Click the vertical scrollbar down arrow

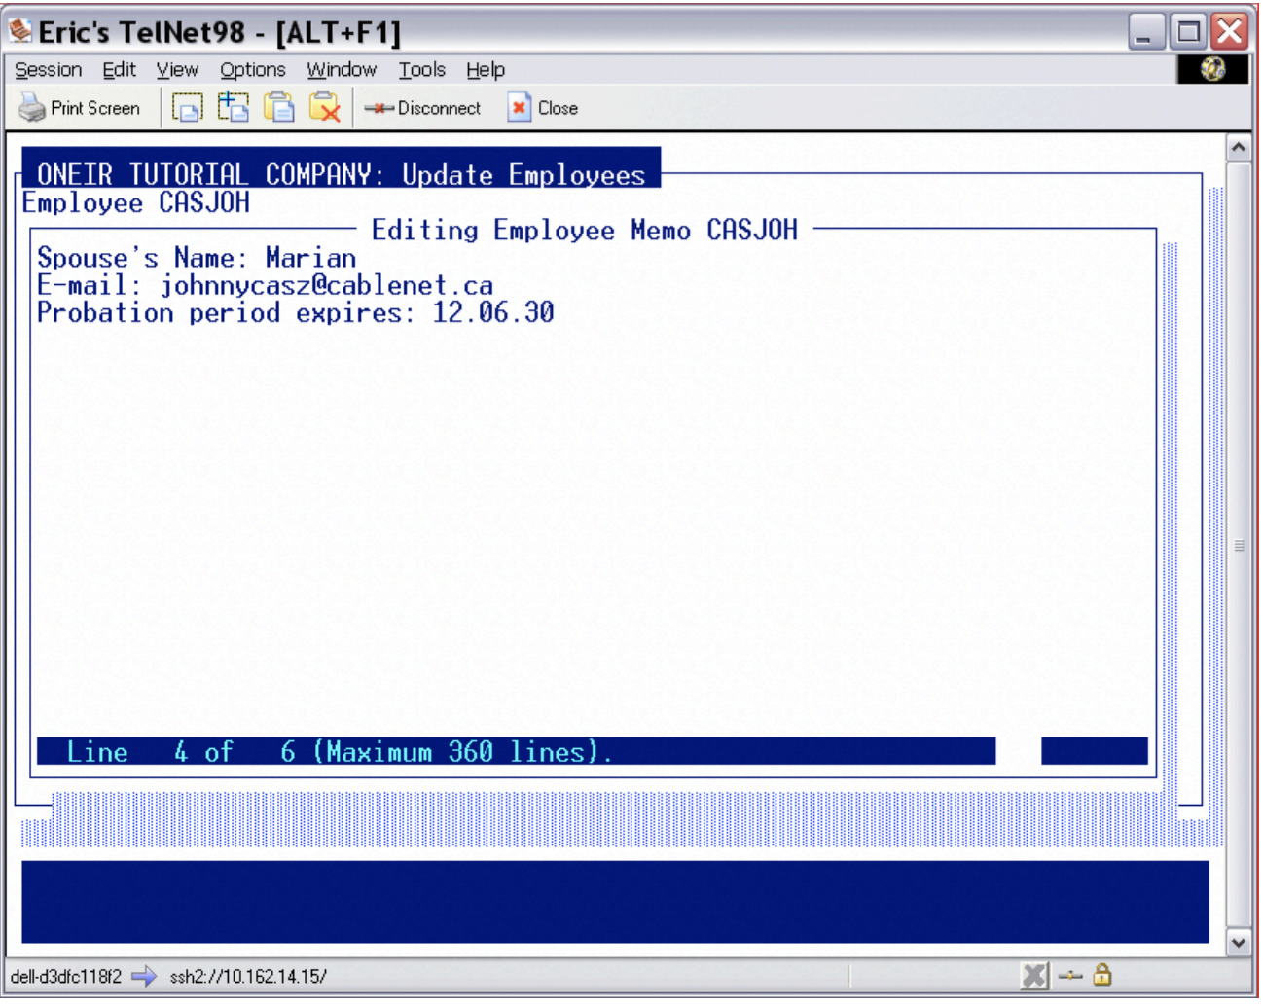coord(1238,942)
